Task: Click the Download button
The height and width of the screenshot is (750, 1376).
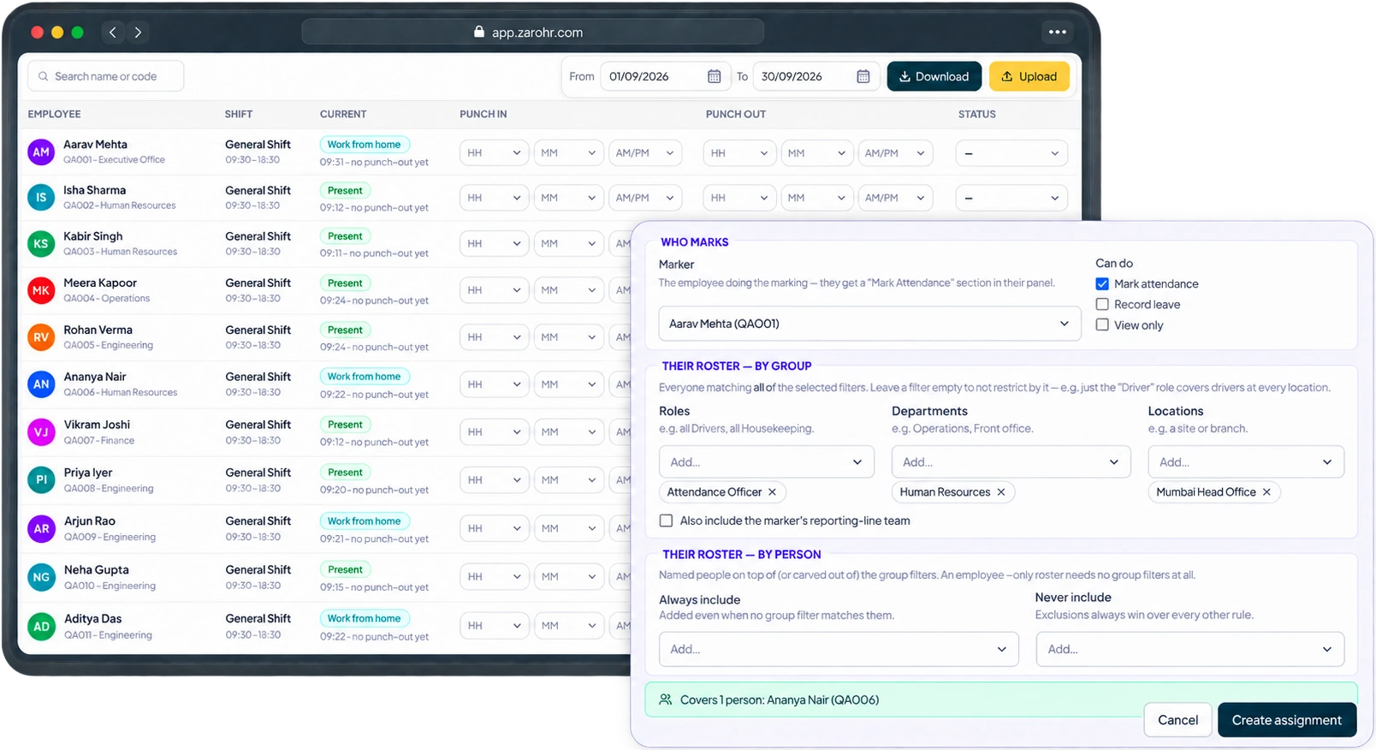Action: pyautogui.click(x=934, y=76)
